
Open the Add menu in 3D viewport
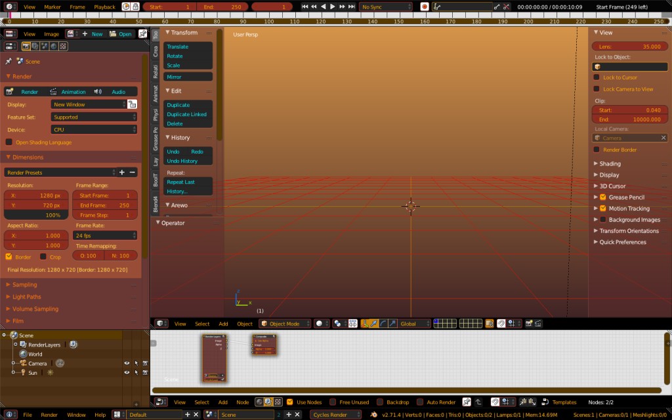[224, 324]
